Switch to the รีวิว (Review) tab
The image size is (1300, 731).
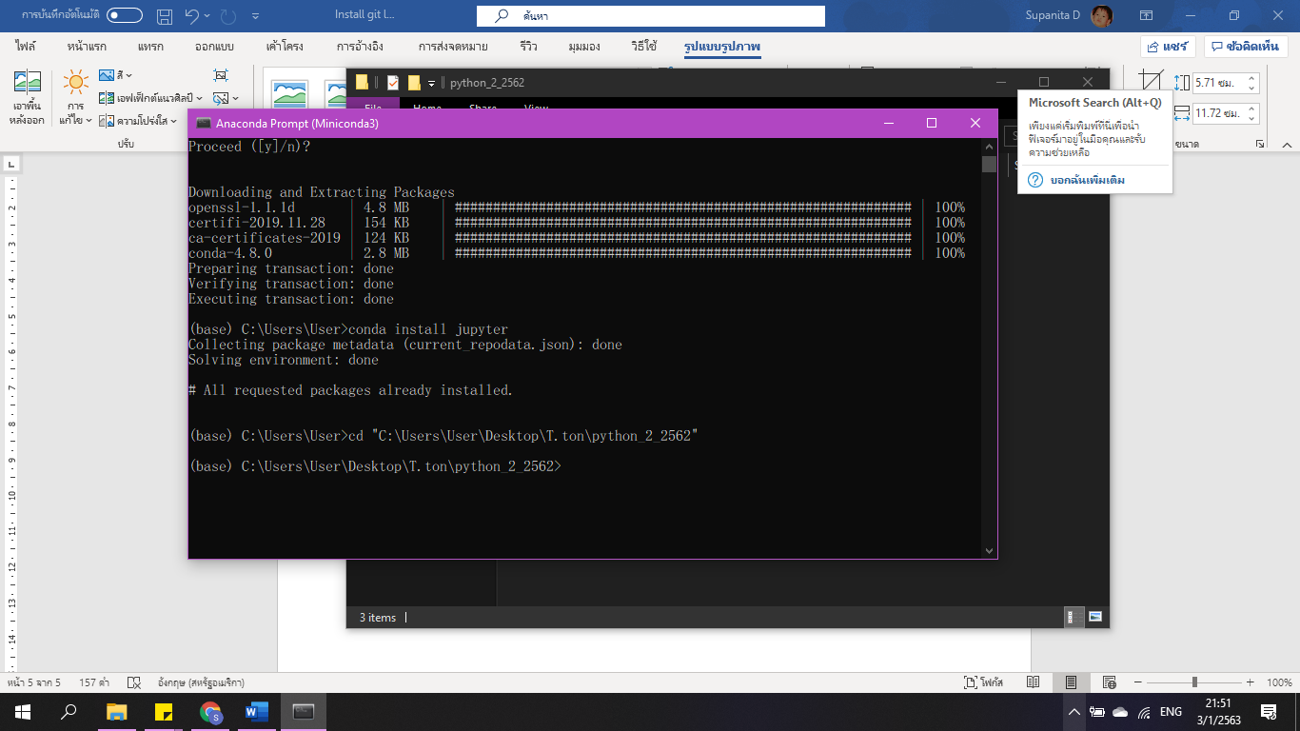528,47
